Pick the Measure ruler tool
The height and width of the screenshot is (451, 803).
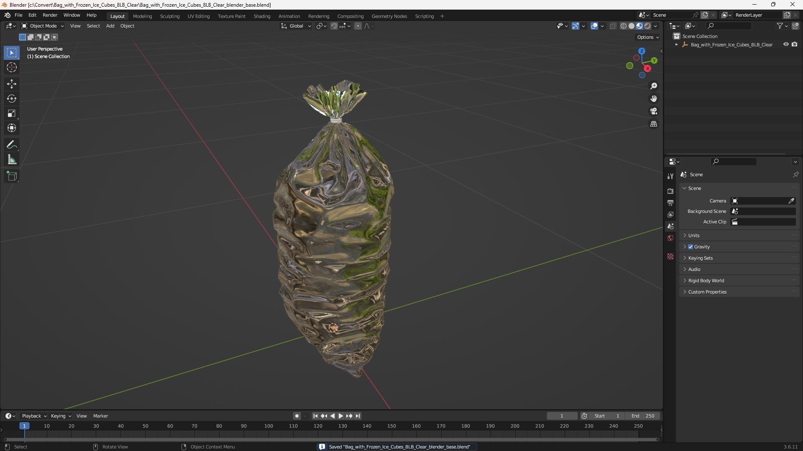12,160
